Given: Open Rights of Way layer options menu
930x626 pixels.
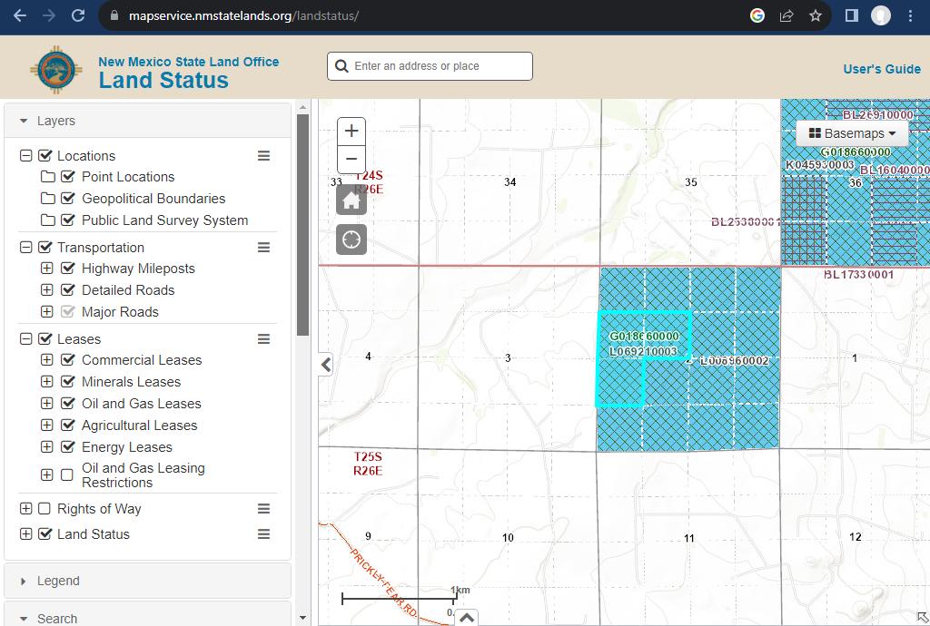Looking at the screenshot, I should (264, 509).
